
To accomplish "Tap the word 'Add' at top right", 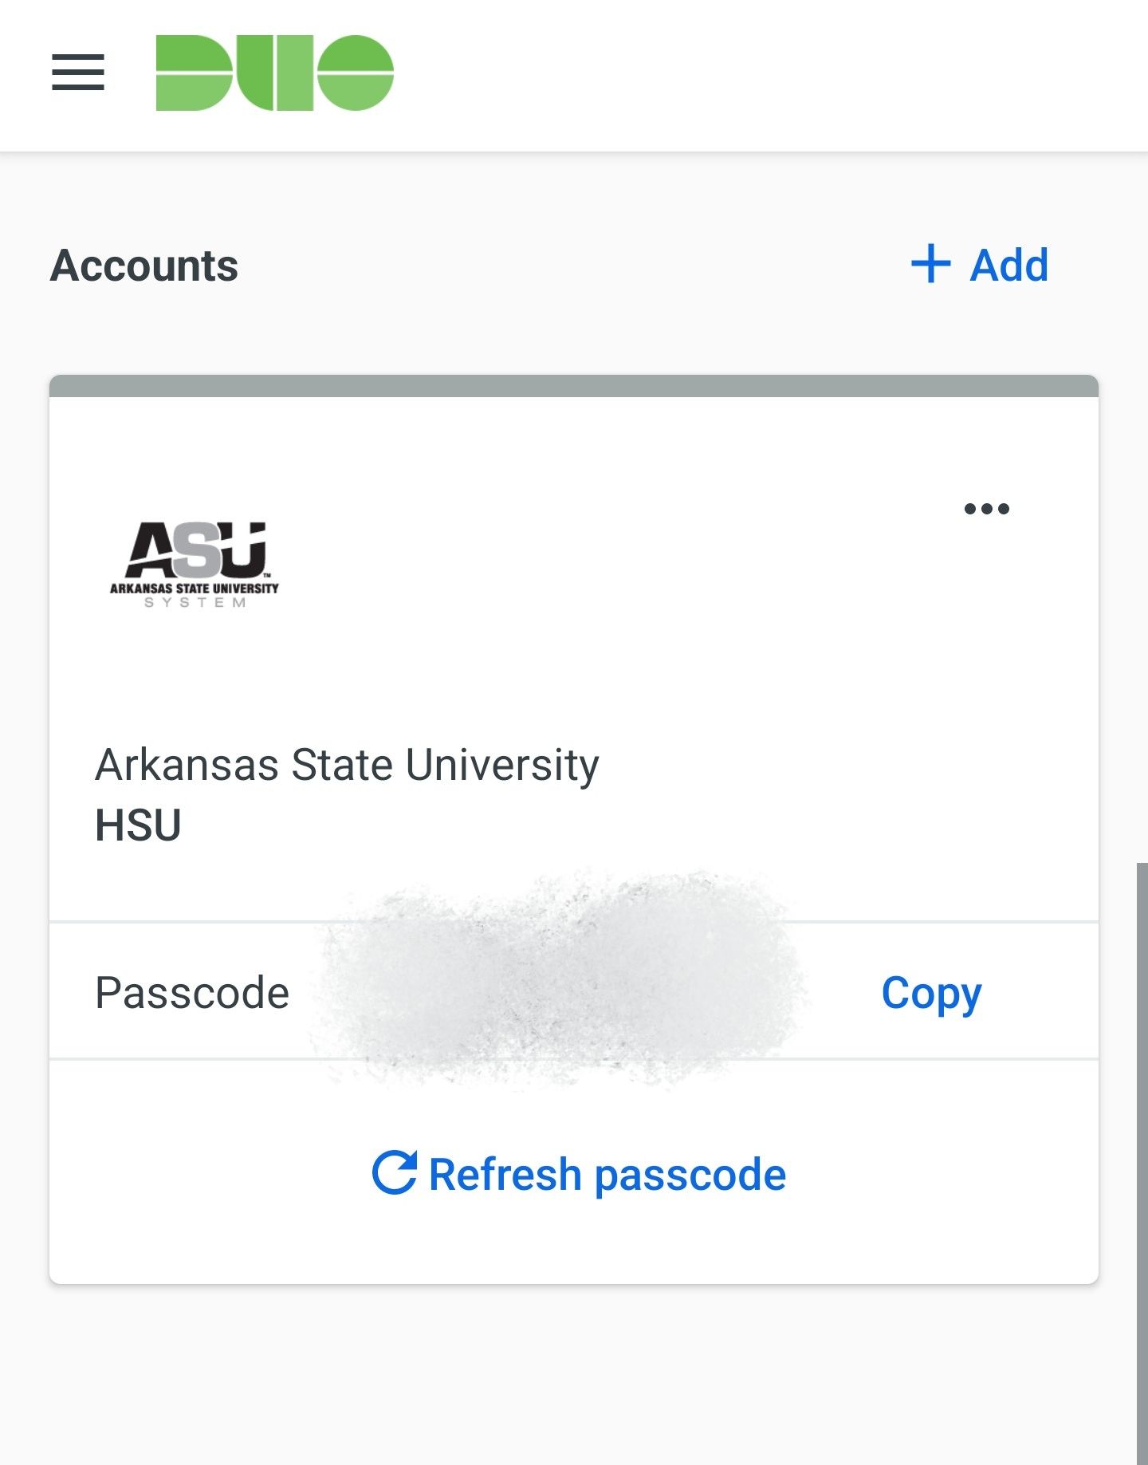I will click(1009, 266).
